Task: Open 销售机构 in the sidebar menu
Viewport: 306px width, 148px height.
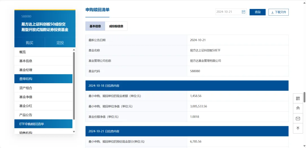Action: (43, 131)
